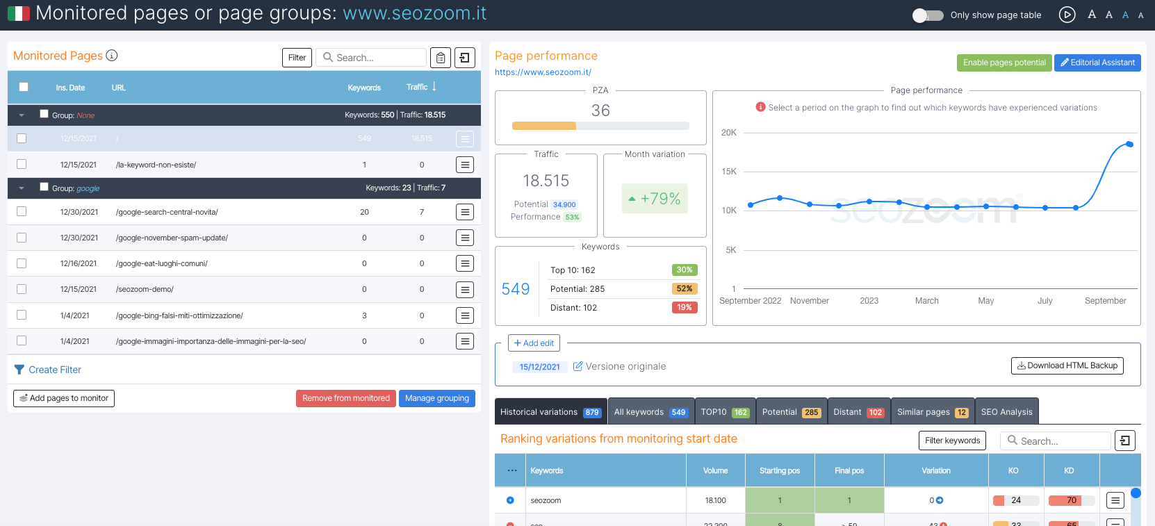Tick checkbox for /google-immagini-importanza-delle-immagini-per-la-seo/ row
Viewport: 1155px width, 526px height.
[x=22, y=340]
